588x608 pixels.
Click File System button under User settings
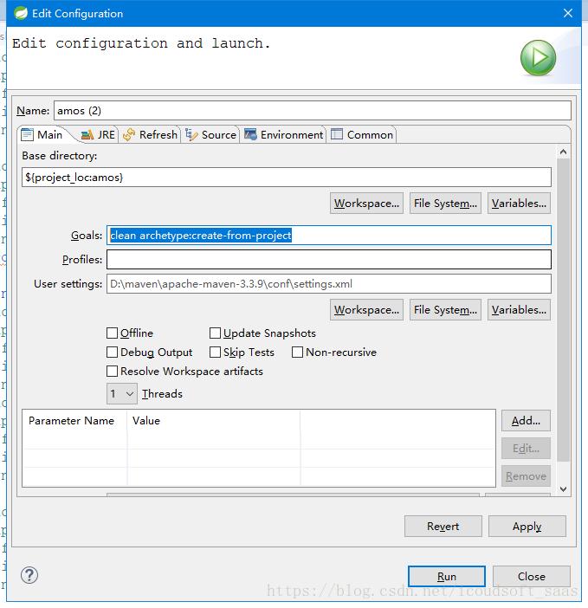tap(445, 310)
